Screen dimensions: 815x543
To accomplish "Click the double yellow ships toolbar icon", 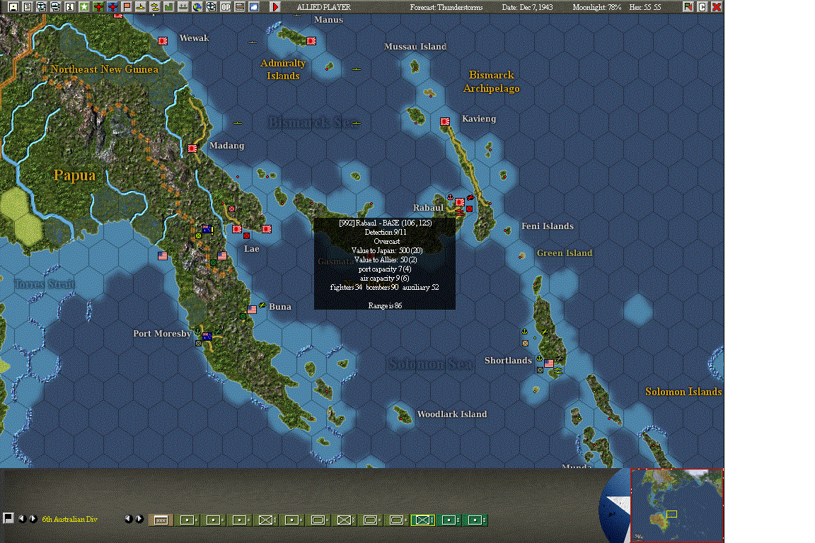I will tap(154, 7).
